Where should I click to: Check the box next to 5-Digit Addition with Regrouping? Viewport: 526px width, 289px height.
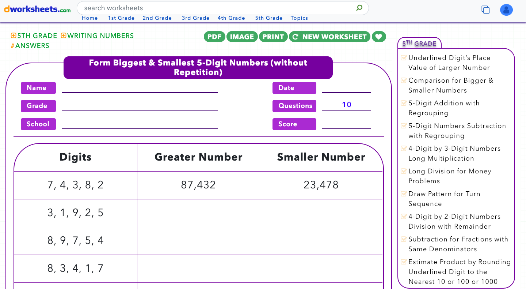pos(404,103)
